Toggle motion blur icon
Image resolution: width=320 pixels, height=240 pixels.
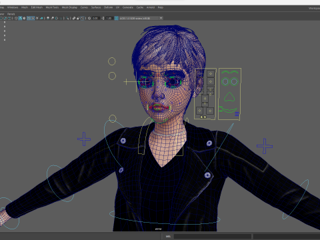(52, 18)
